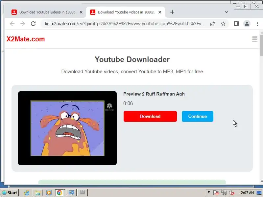This screenshot has width=263, height=197.
Task: Click the red Download button
Action: (150, 117)
